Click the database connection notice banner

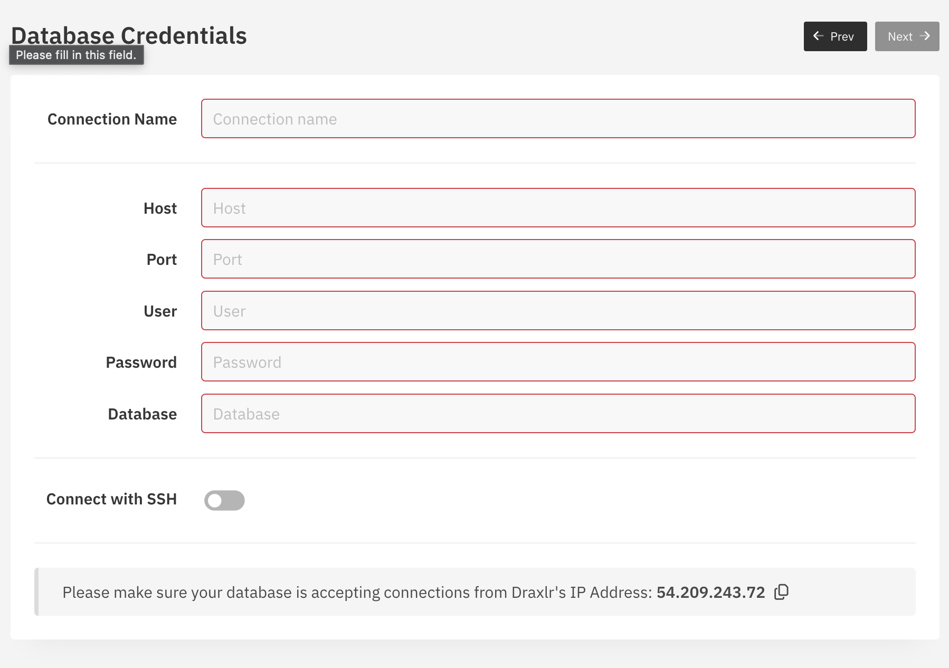[475, 592]
